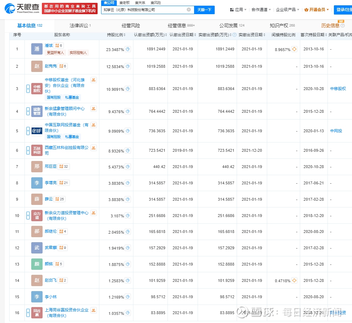Open pie chart for the 10.9091% share
Screen dimensions: 352x323
pyautogui.click(x=128, y=89)
